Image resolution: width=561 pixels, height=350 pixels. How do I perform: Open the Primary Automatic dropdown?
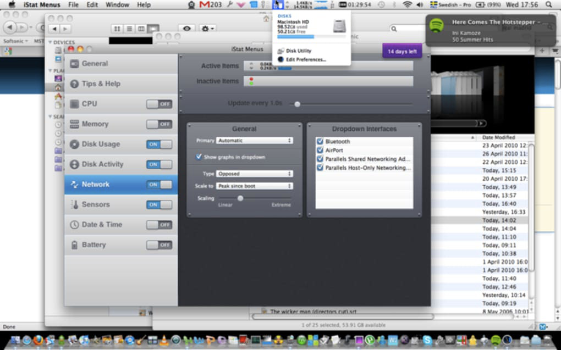255,141
